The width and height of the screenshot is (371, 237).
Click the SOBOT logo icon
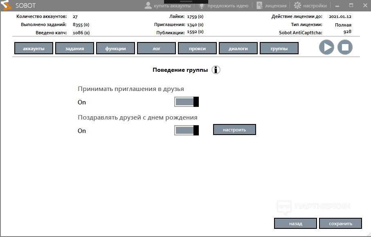click(6, 5)
